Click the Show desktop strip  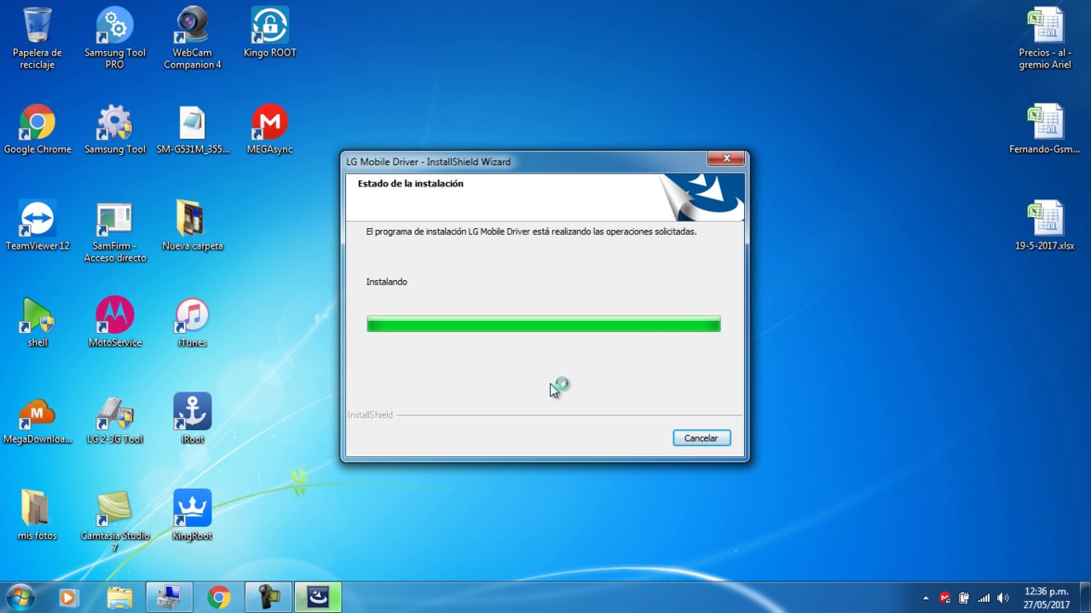(x=1085, y=598)
